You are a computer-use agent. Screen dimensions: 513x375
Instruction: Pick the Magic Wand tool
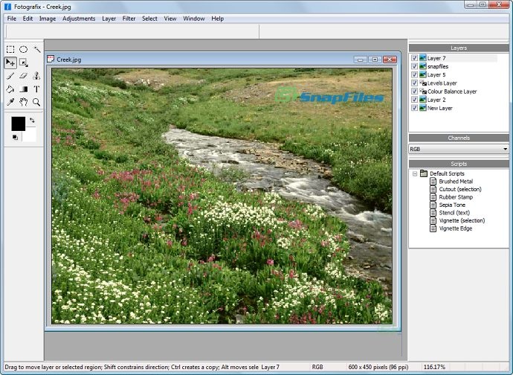pyautogui.click(x=36, y=49)
